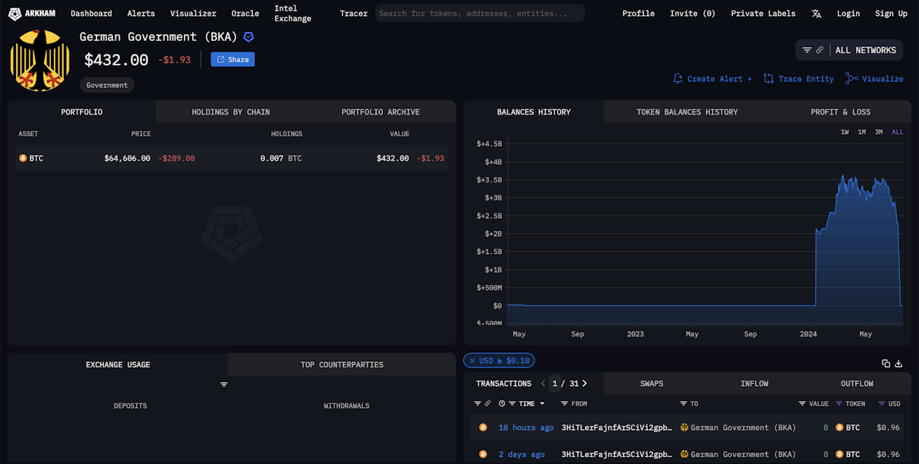This screenshot has height=464, width=919.
Task: Focus the token and address search box
Action: click(x=480, y=13)
